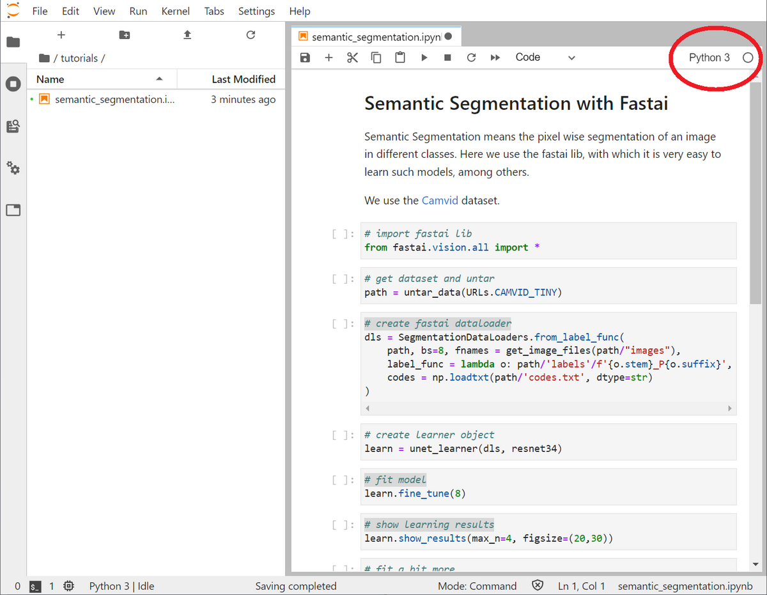Open the Property Inspector gears icon
Image resolution: width=767 pixels, height=595 pixels.
(x=13, y=168)
